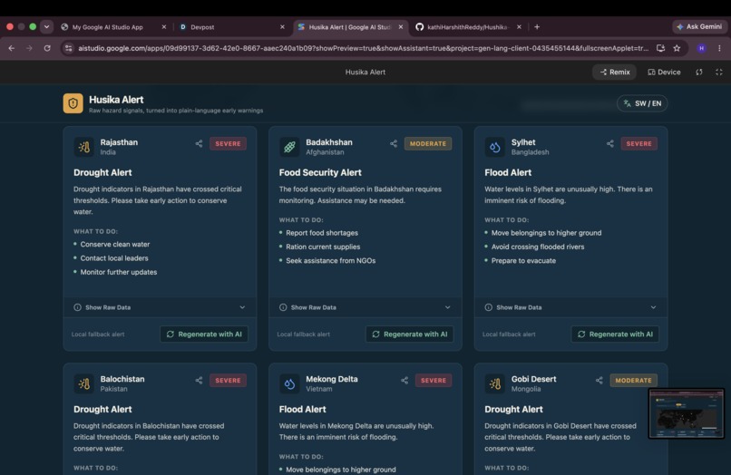Open the screenshot thumbnail preview
This screenshot has width=731, height=475.
[687, 413]
